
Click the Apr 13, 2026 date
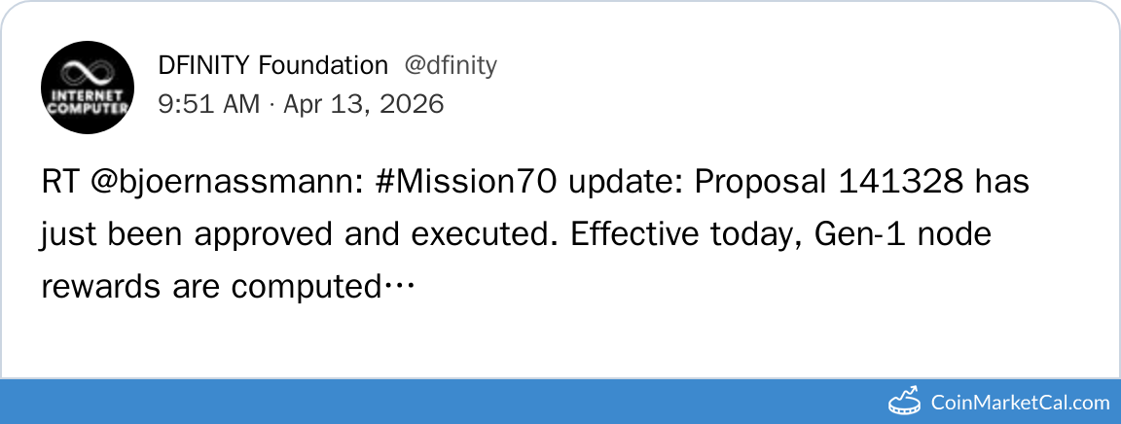pos(363,103)
